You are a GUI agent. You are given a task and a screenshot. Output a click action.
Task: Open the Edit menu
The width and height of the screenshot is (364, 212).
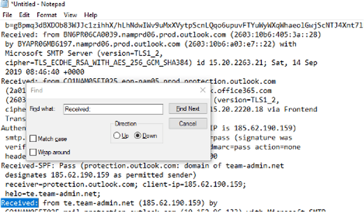[24, 15]
